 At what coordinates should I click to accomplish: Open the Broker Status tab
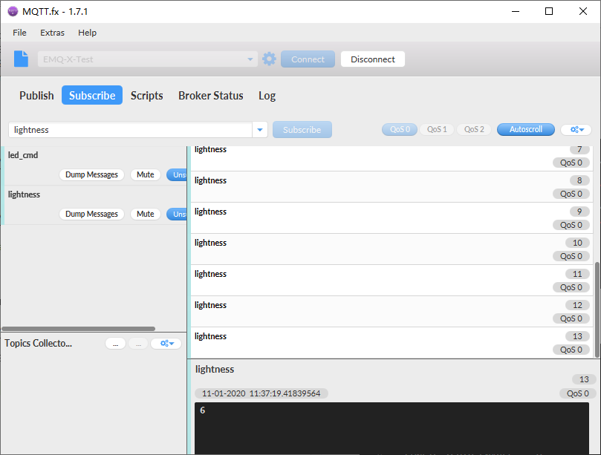211,95
